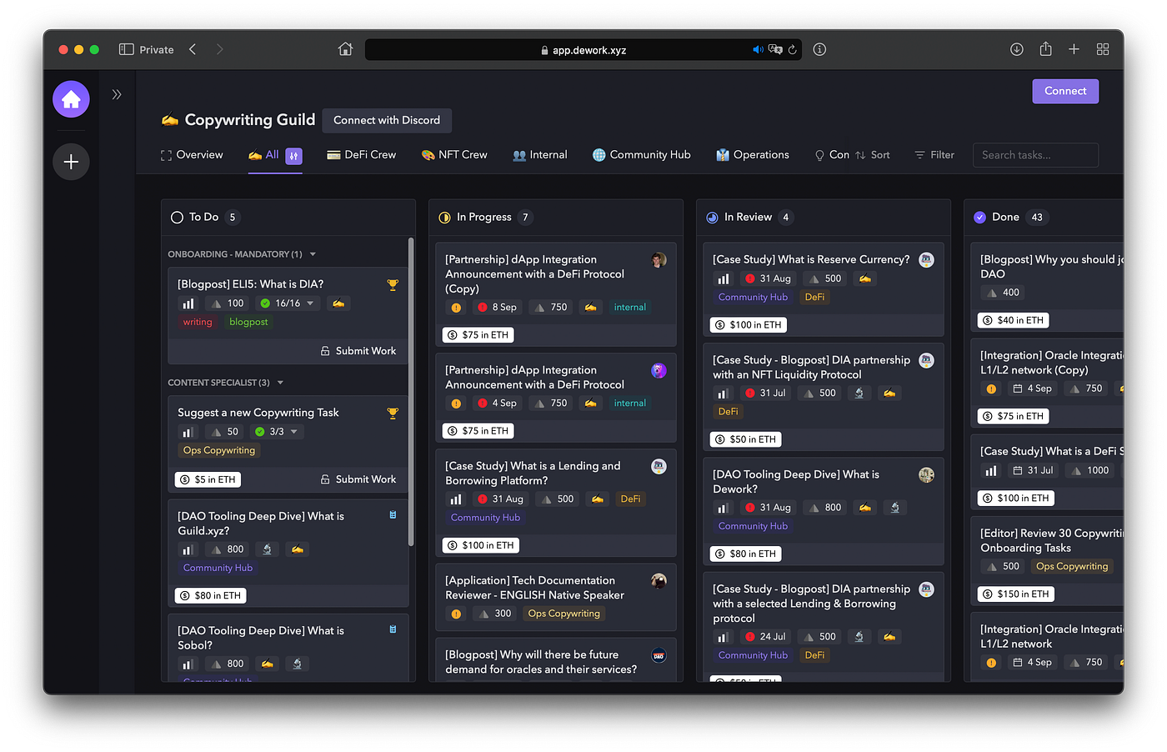Open the page info circle icon
Image resolution: width=1167 pixels, height=752 pixels.
point(819,49)
